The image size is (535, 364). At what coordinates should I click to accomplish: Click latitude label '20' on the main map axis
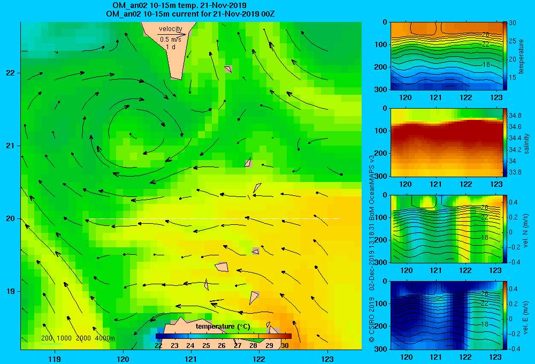pyautogui.click(x=11, y=218)
